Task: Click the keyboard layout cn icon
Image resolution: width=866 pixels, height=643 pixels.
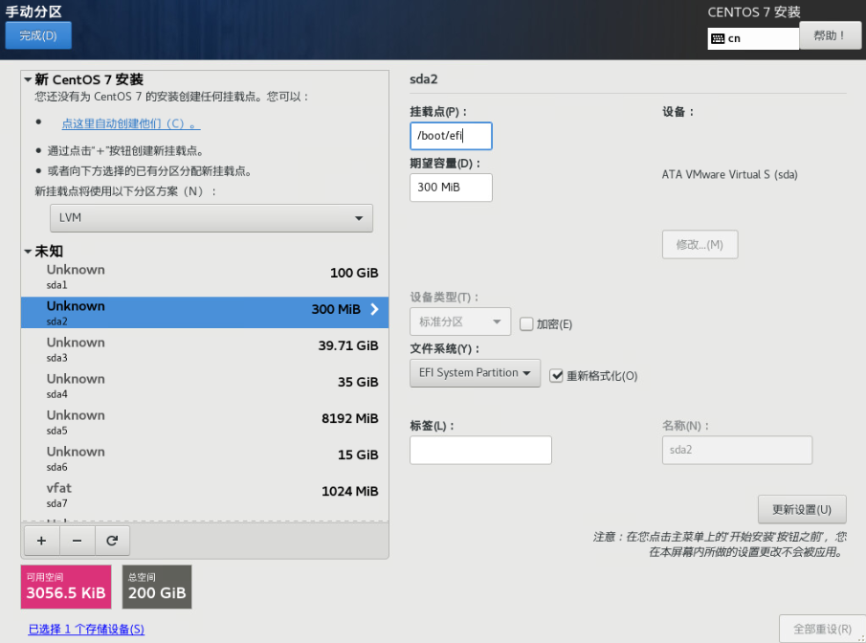Action: [x=719, y=39]
